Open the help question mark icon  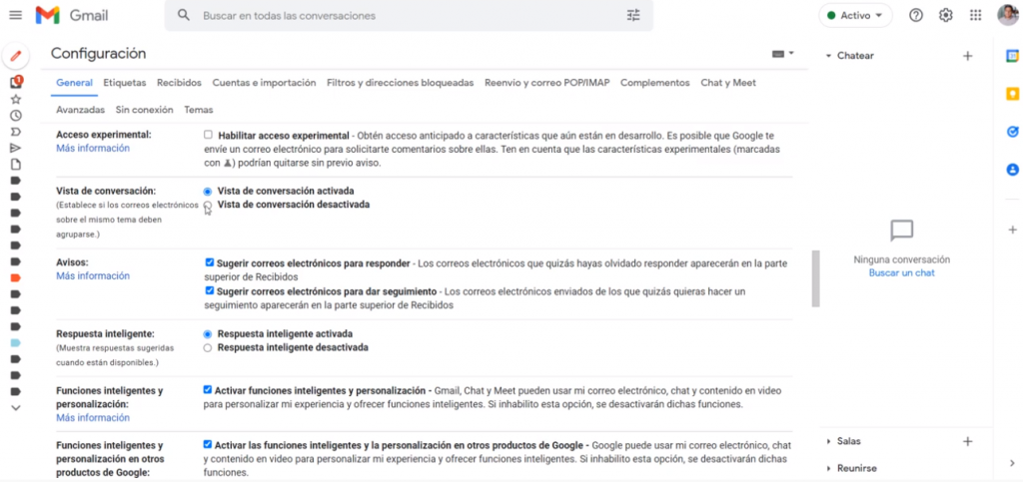[x=915, y=16]
